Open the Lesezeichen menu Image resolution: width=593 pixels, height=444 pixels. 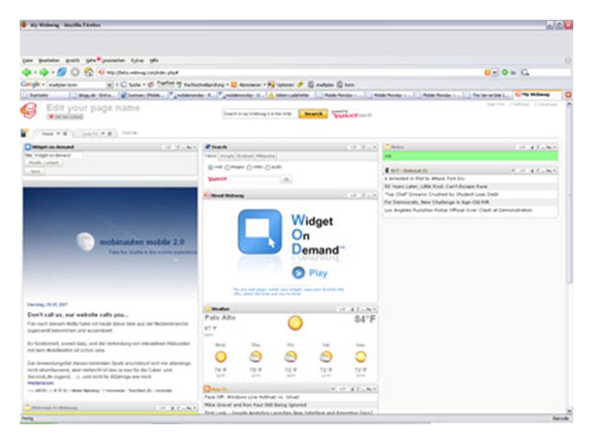coord(114,60)
